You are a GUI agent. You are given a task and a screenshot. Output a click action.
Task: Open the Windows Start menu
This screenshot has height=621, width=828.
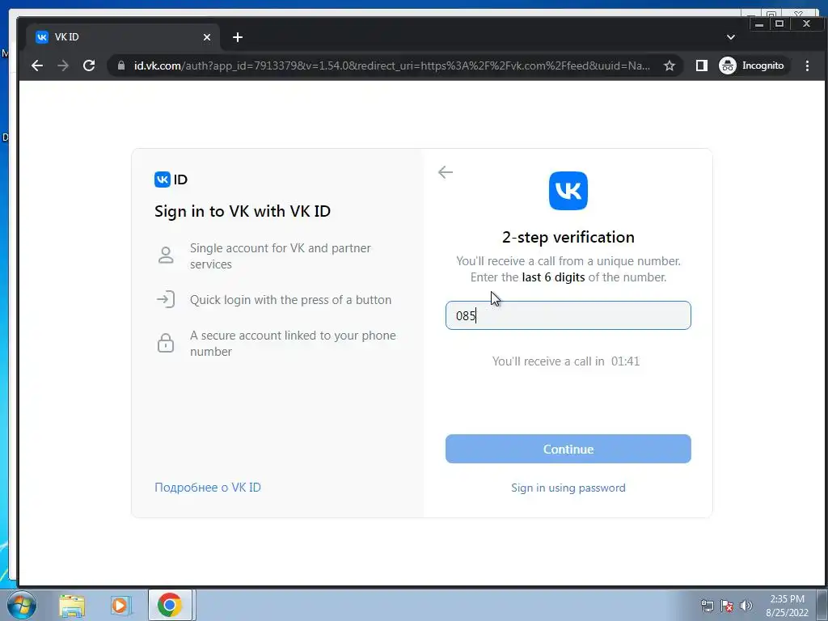click(x=21, y=605)
